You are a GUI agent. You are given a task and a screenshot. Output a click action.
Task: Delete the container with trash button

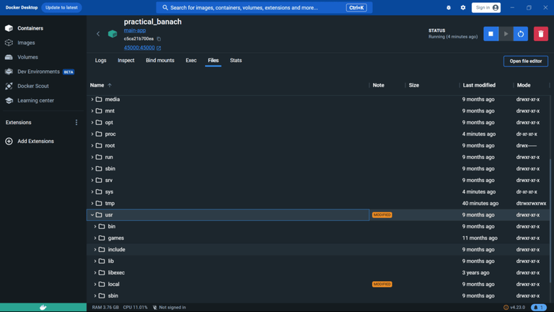click(541, 34)
